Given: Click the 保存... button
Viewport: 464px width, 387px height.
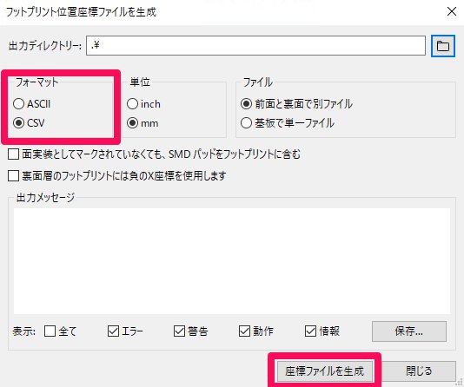Looking at the screenshot, I should tap(409, 331).
